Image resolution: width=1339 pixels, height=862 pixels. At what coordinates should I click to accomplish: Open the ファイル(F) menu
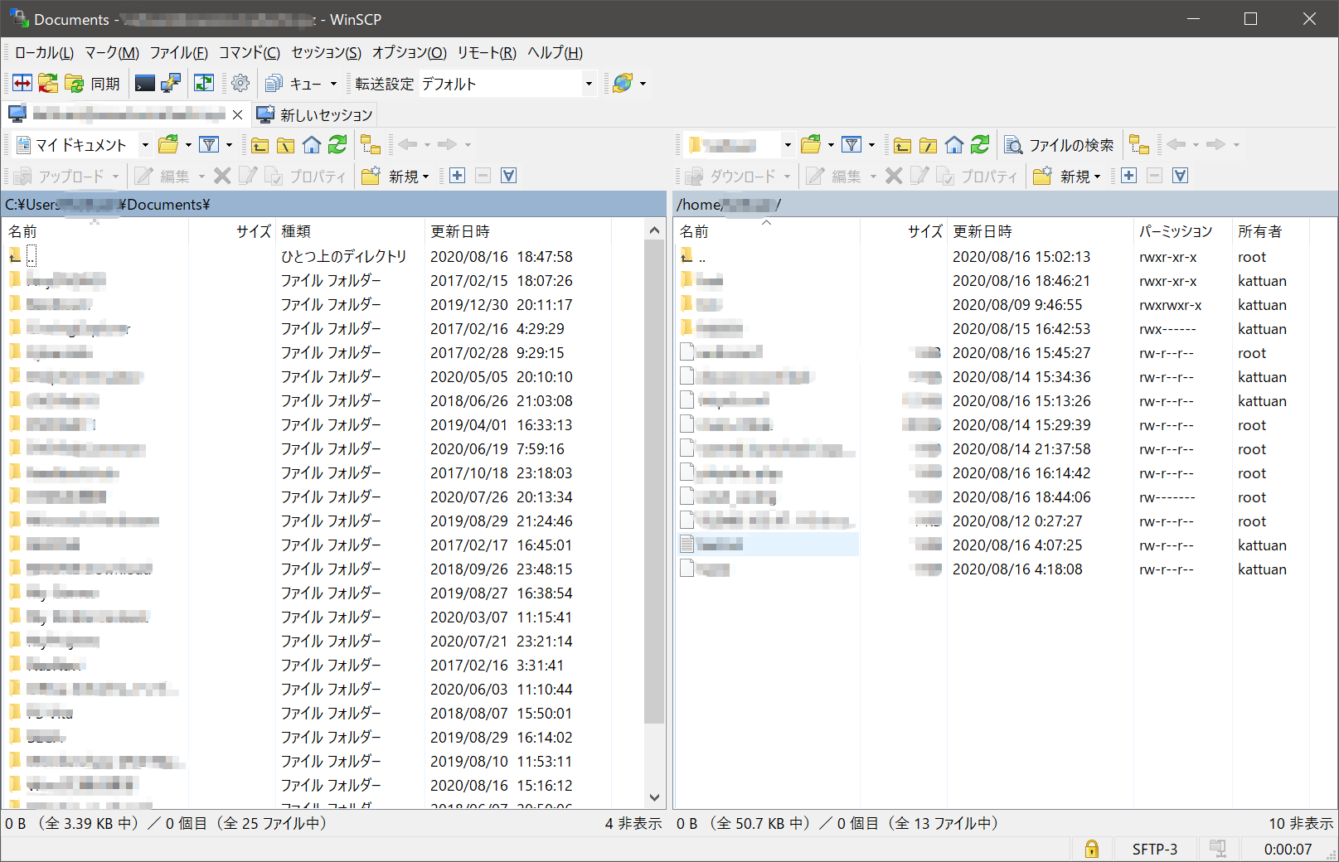(x=178, y=53)
